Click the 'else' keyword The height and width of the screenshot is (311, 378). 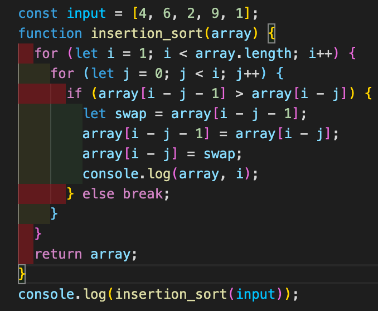[x=98, y=194]
